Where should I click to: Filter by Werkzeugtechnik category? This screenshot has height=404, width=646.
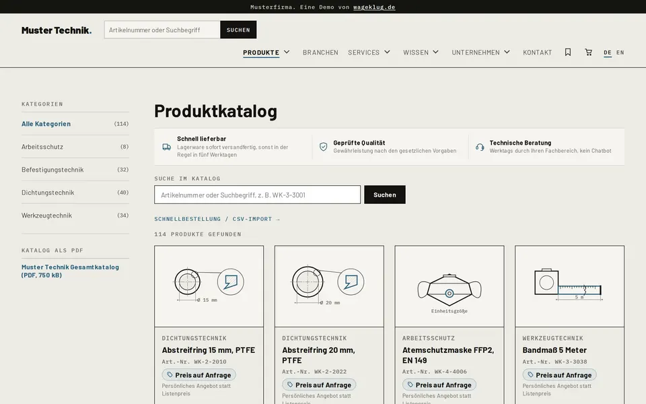(x=75, y=215)
